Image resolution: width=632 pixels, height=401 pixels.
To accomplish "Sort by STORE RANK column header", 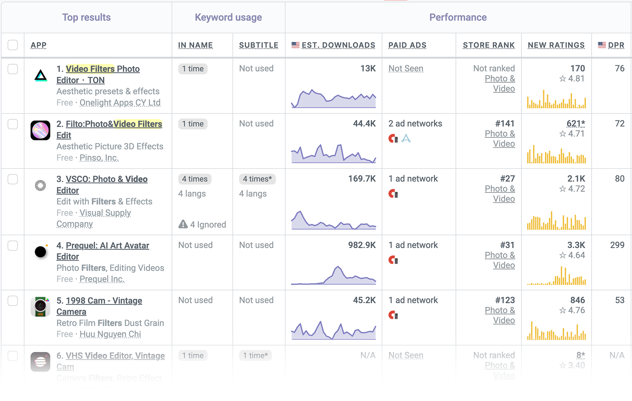I will click(x=489, y=45).
